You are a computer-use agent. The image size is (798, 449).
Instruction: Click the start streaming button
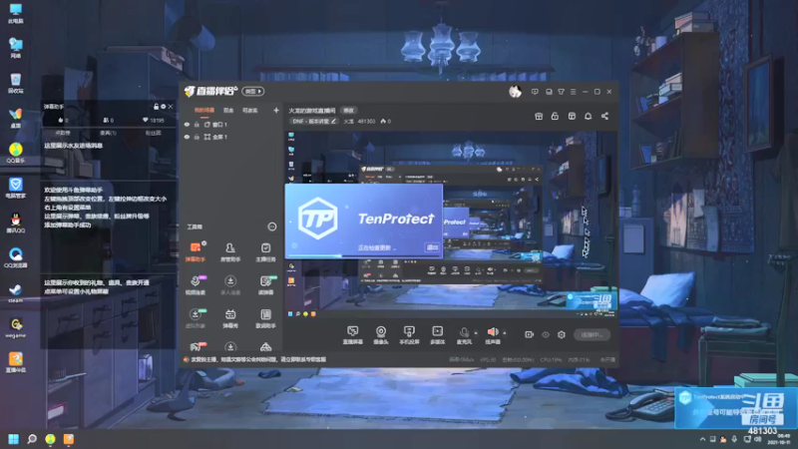pos(592,334)
